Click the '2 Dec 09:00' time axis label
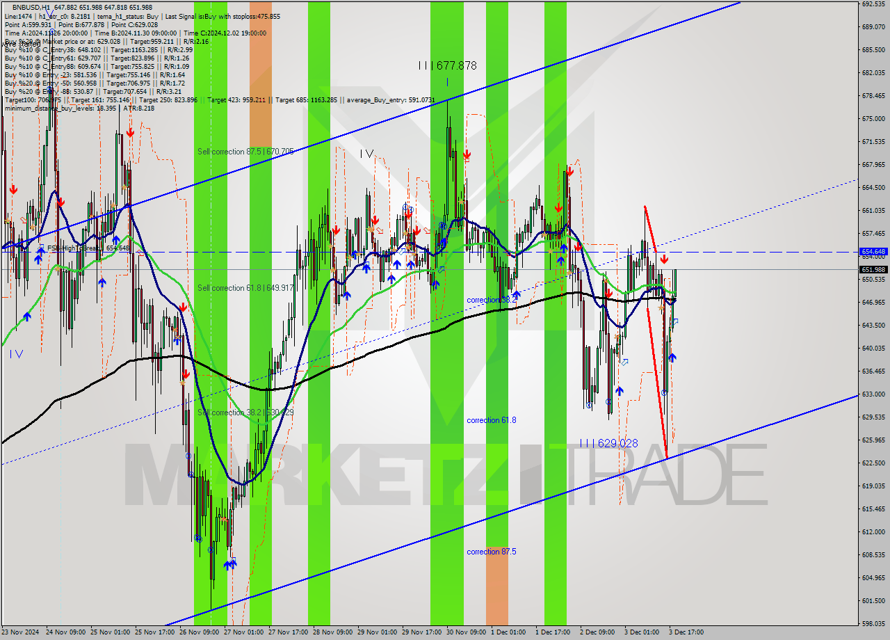890x640 pixels. (x=597, y=632)
